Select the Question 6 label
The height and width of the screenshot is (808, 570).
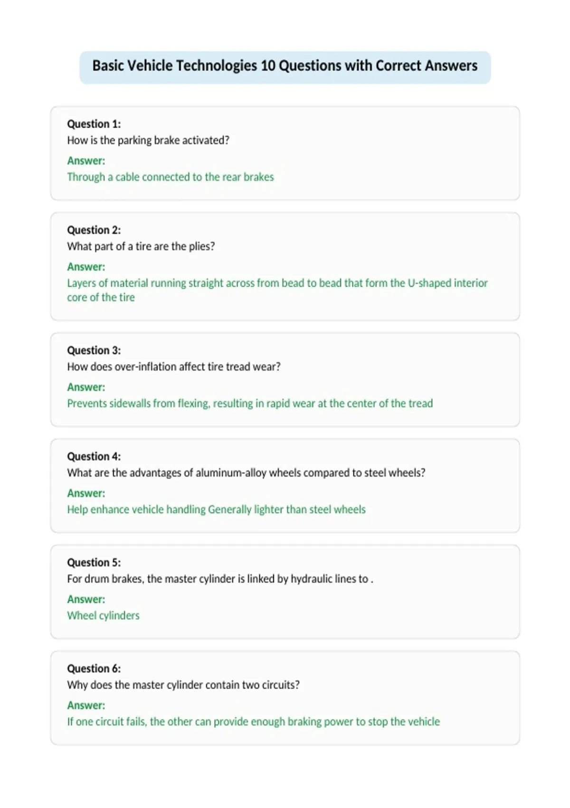pyautogui.click(x=94, y=668)
